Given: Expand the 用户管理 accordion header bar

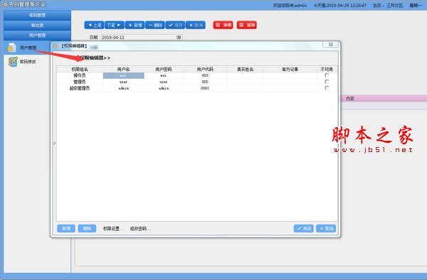Looking at the screenshot, I should [37, 36].
